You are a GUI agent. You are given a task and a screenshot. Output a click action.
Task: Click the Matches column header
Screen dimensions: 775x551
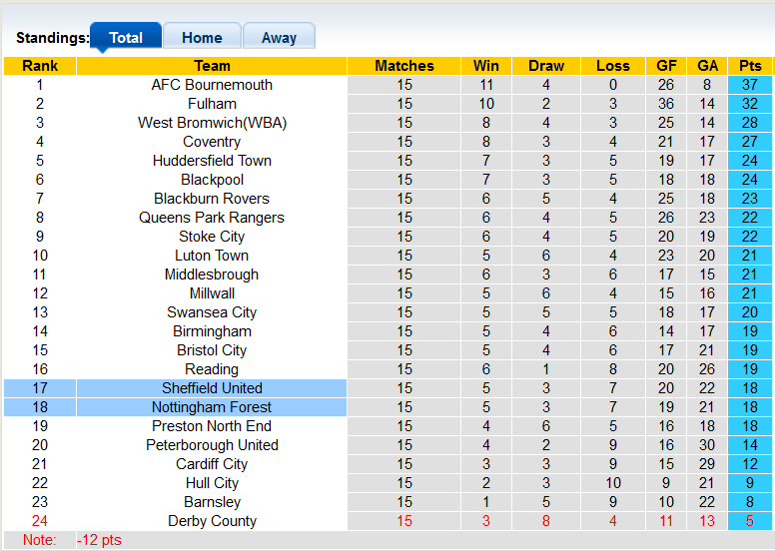click(x=404, y=66)
